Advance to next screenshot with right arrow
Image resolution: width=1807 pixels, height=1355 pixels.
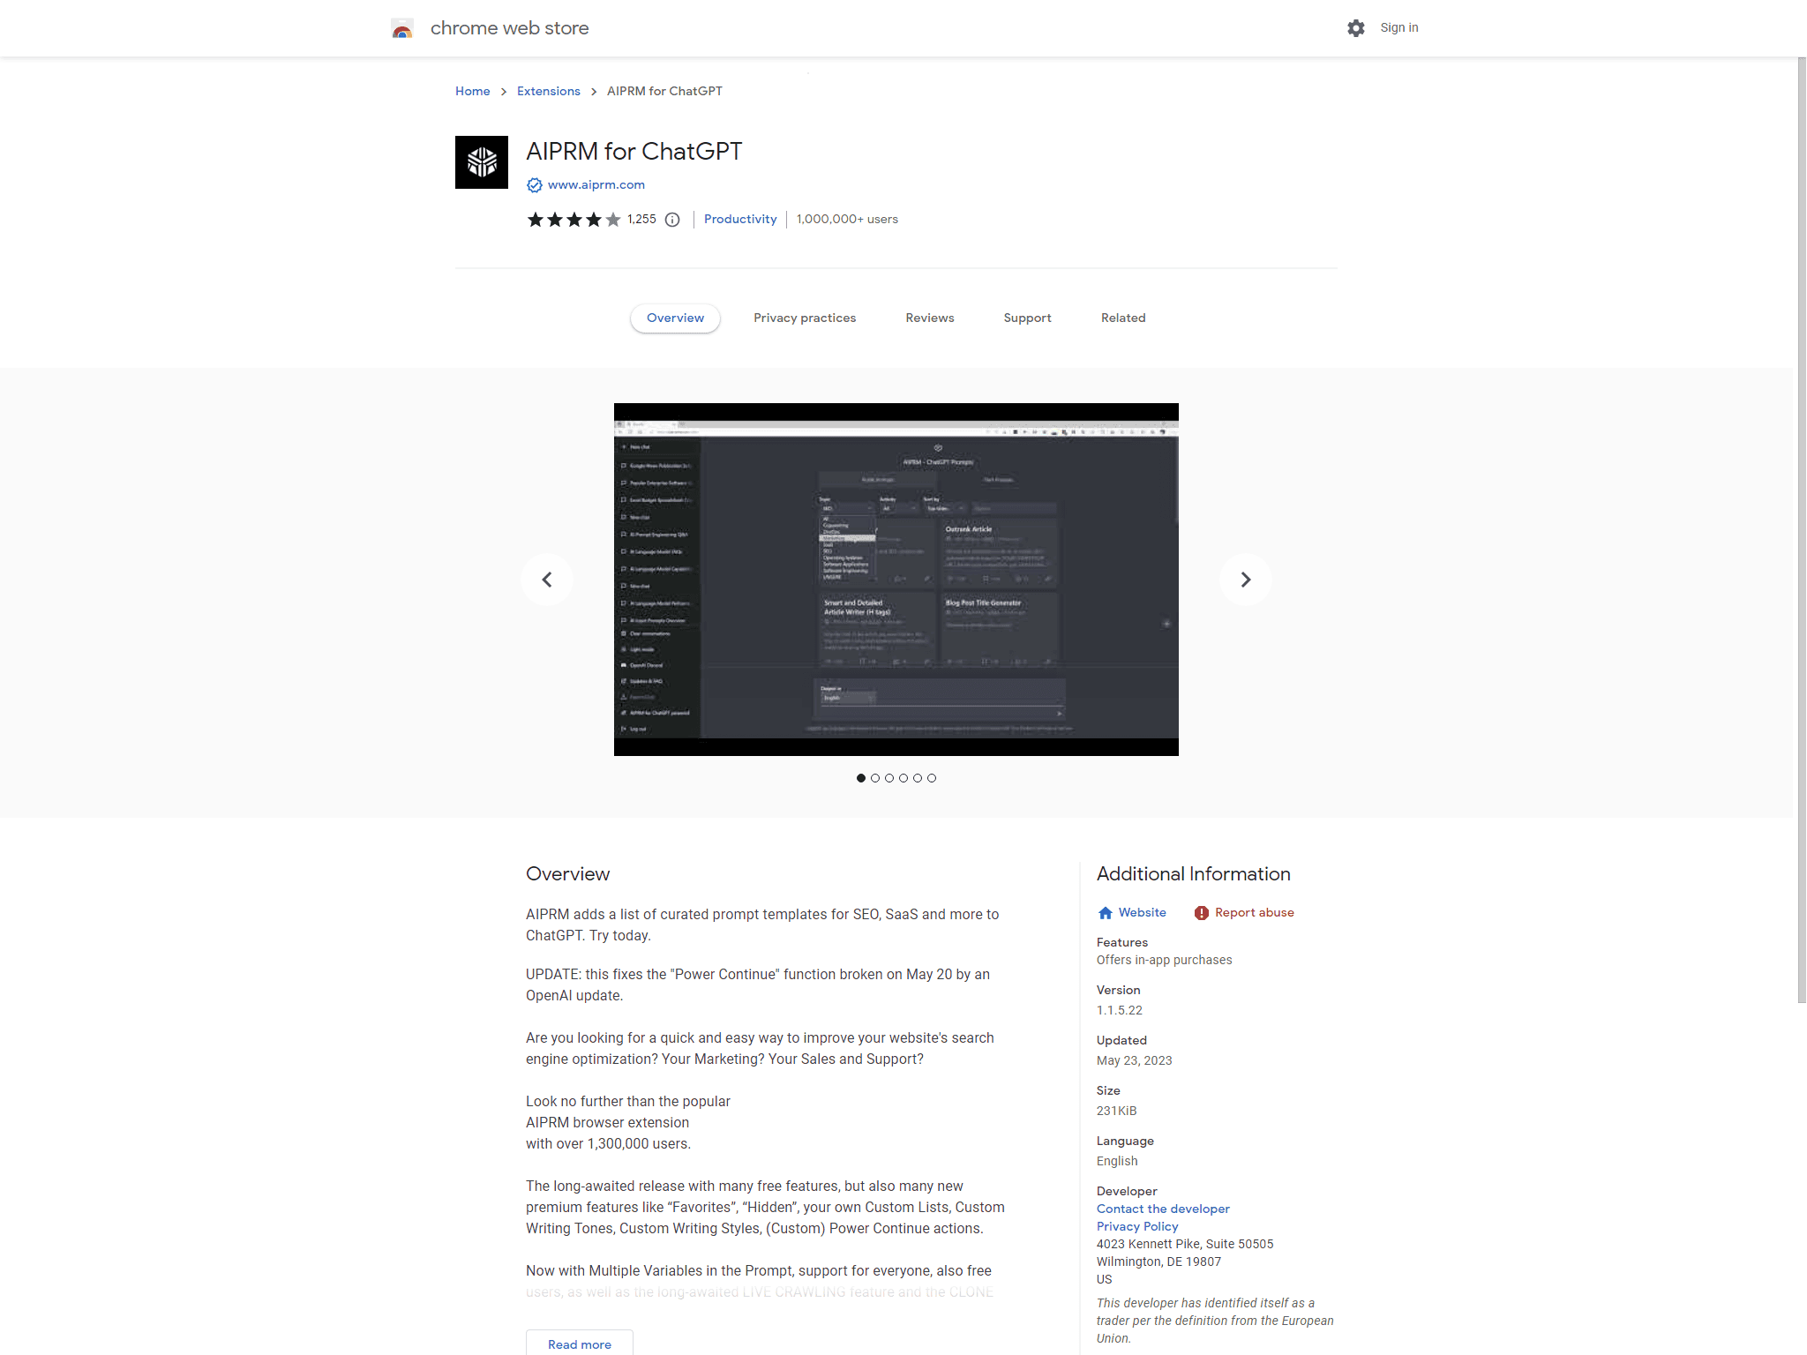1246,580
